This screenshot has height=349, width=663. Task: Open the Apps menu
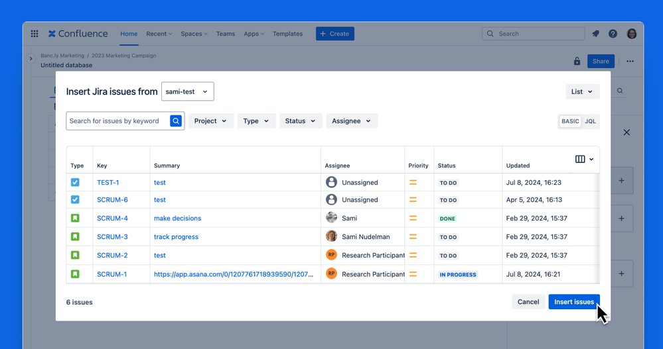click(254, 34)
